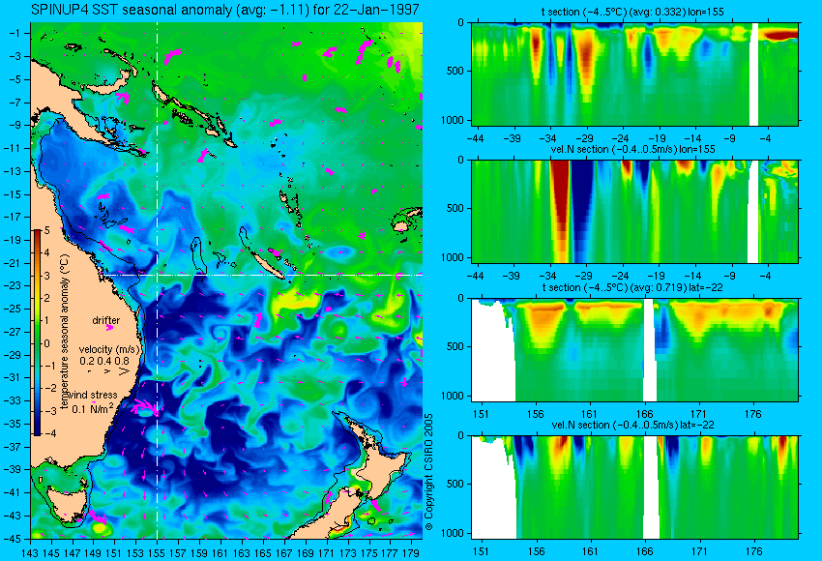The image size is (822, 561).
Task: Click the "temperature seasonal anomaly (°C)" colour bar label
Action: pyautogui.click(x=65, y=332)
